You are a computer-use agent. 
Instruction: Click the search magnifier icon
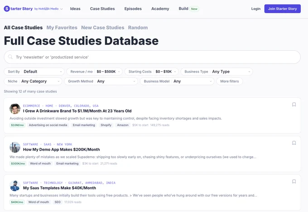[10, 57]
